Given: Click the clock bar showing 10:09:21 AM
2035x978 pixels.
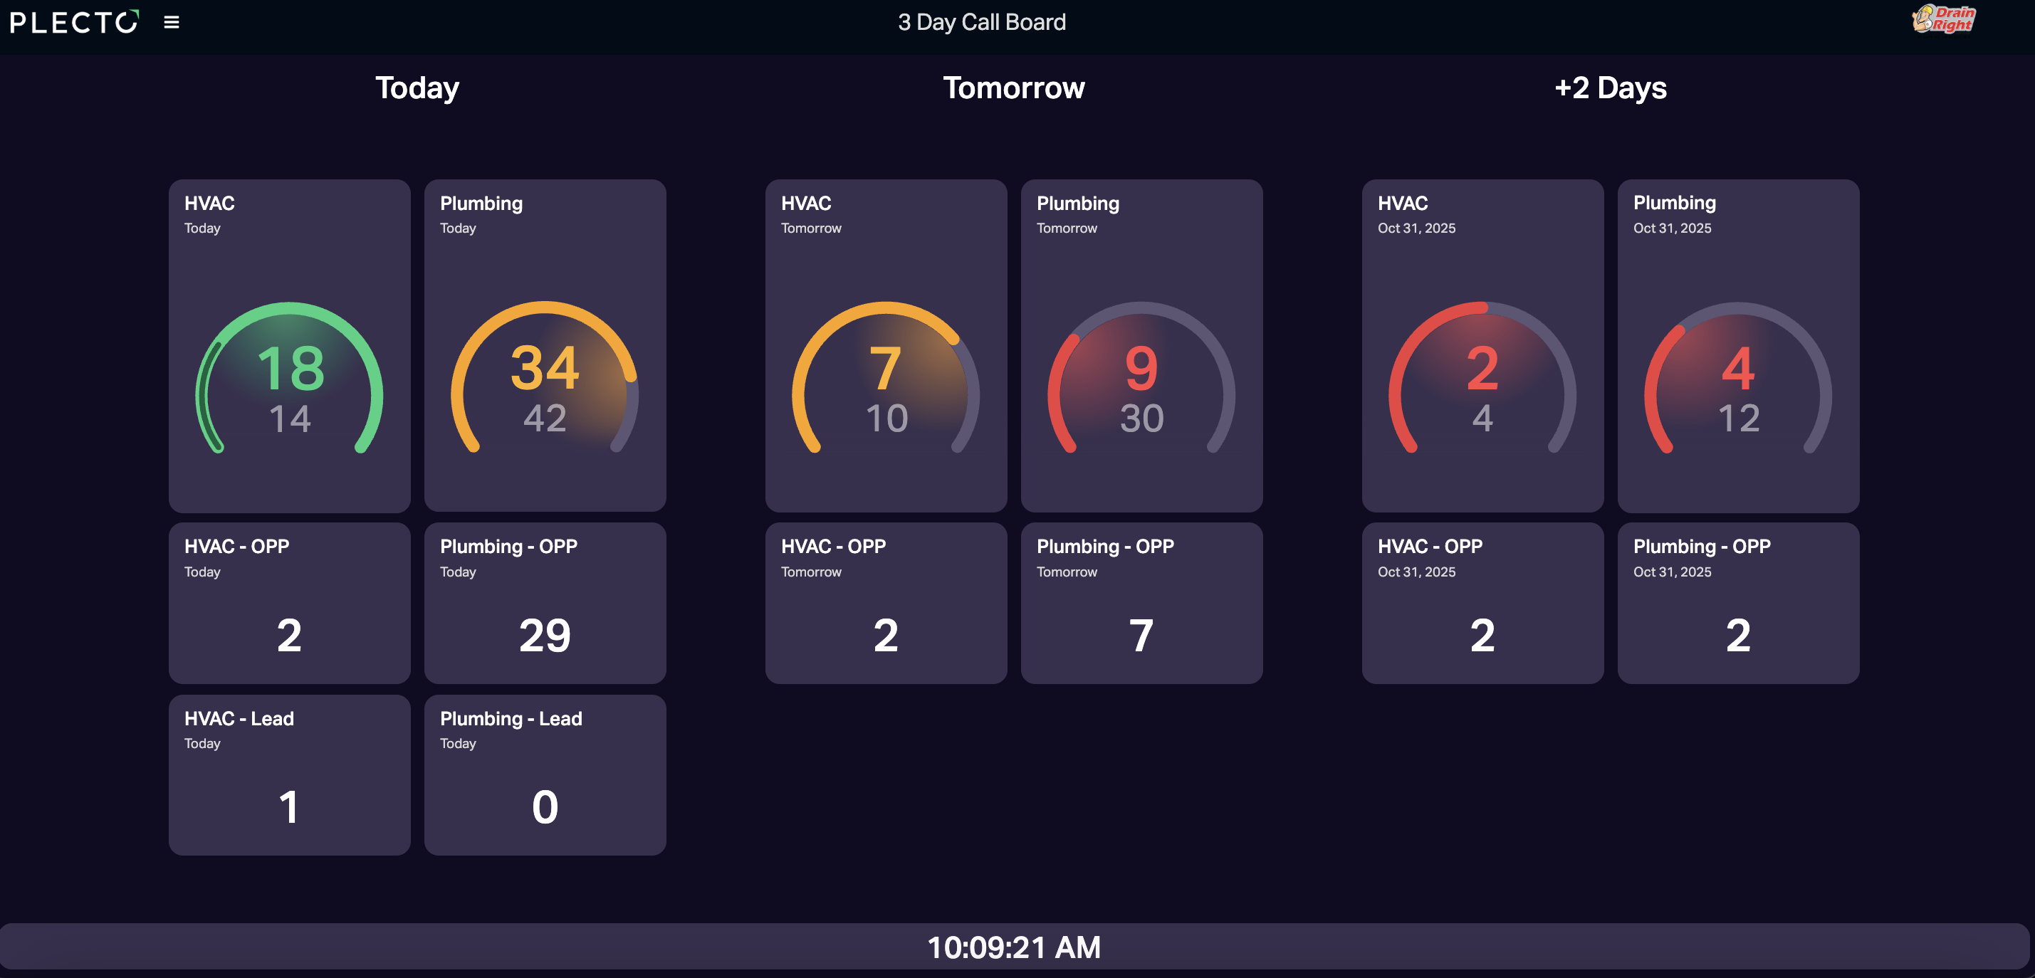Looking at the screenshot, I should [1015, 947].
